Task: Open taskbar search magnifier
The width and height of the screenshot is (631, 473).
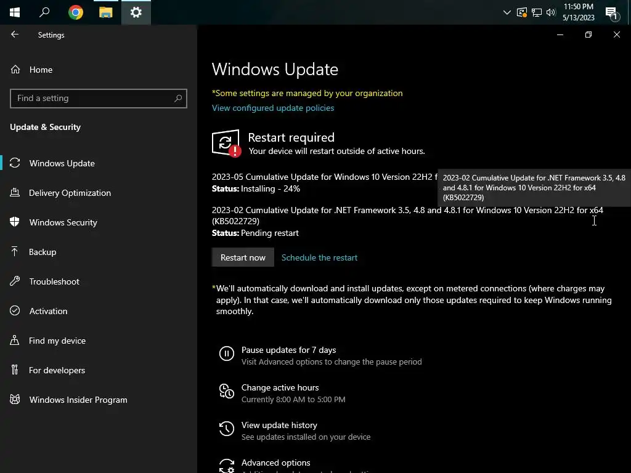Action: tap(44, 12)
